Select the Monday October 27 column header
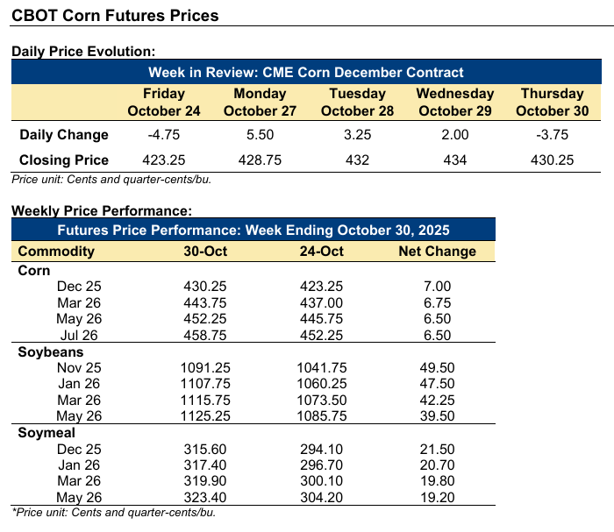 (261, 102)
